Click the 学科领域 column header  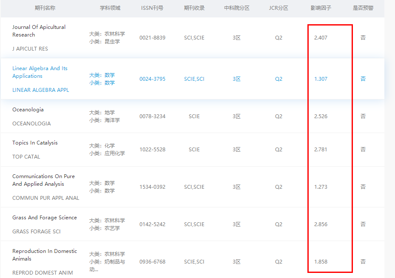pyautogui.click(x=110, y=8)
